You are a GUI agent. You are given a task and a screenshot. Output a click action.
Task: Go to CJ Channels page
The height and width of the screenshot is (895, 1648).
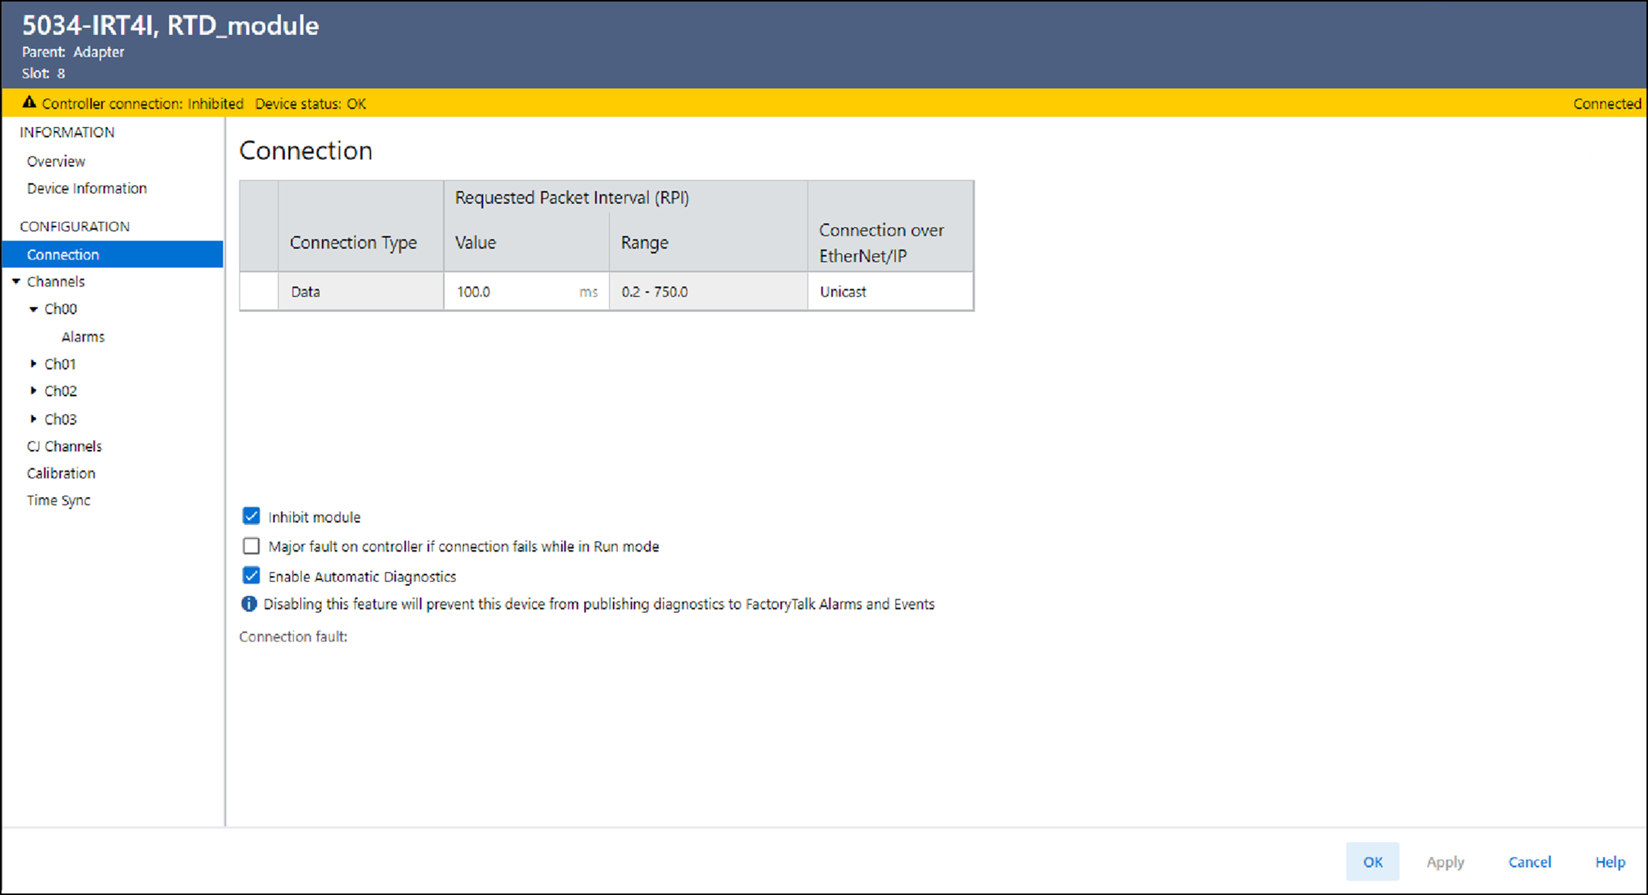(64, 447)
